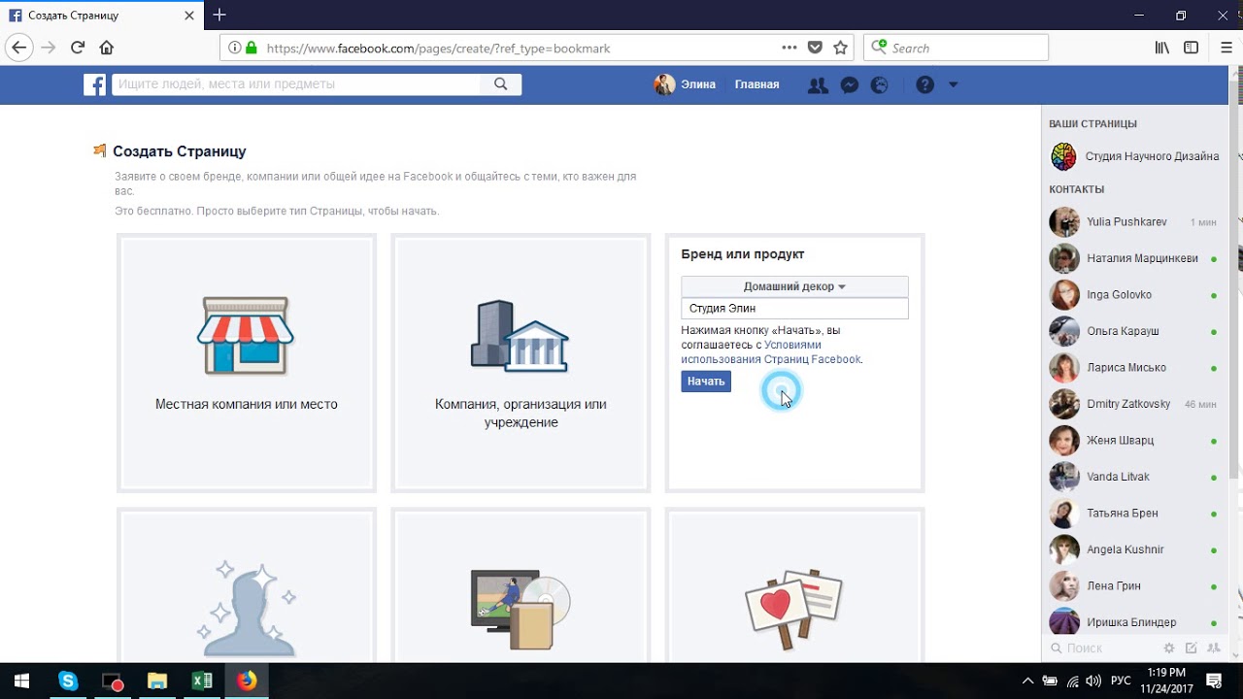Open chat with Лена Грин

[x=1134, y=586]
